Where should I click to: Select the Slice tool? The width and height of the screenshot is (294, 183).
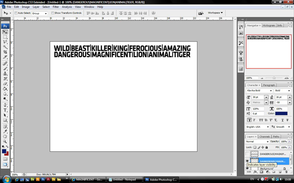click(x=5, y=57)
